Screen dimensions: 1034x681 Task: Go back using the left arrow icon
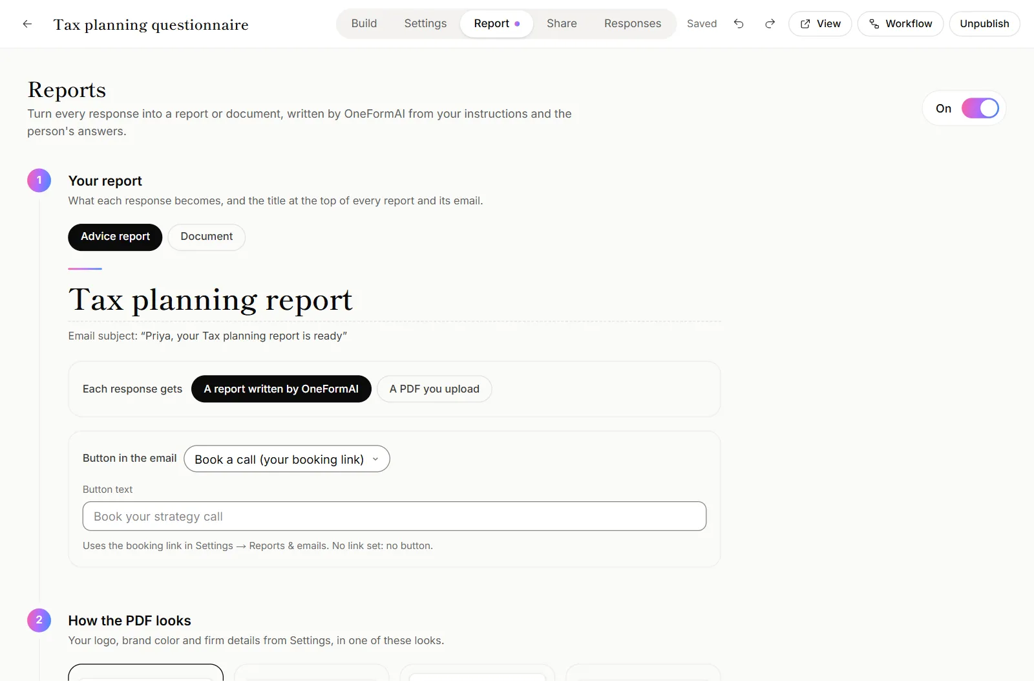pos(27,24)
